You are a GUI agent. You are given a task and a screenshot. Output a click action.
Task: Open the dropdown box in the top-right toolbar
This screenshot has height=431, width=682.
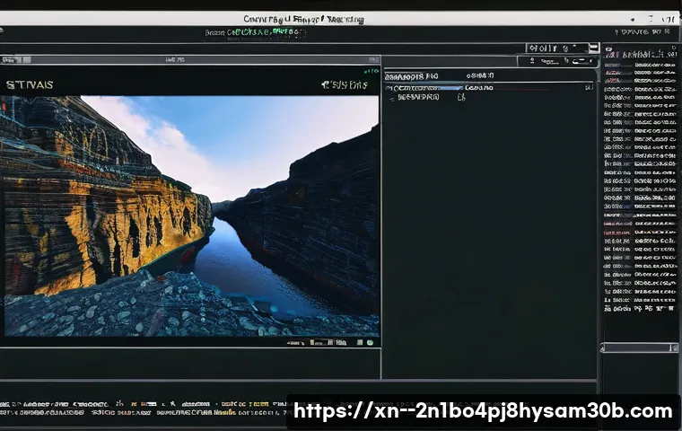pyautogui.click(x=556, y=48)
